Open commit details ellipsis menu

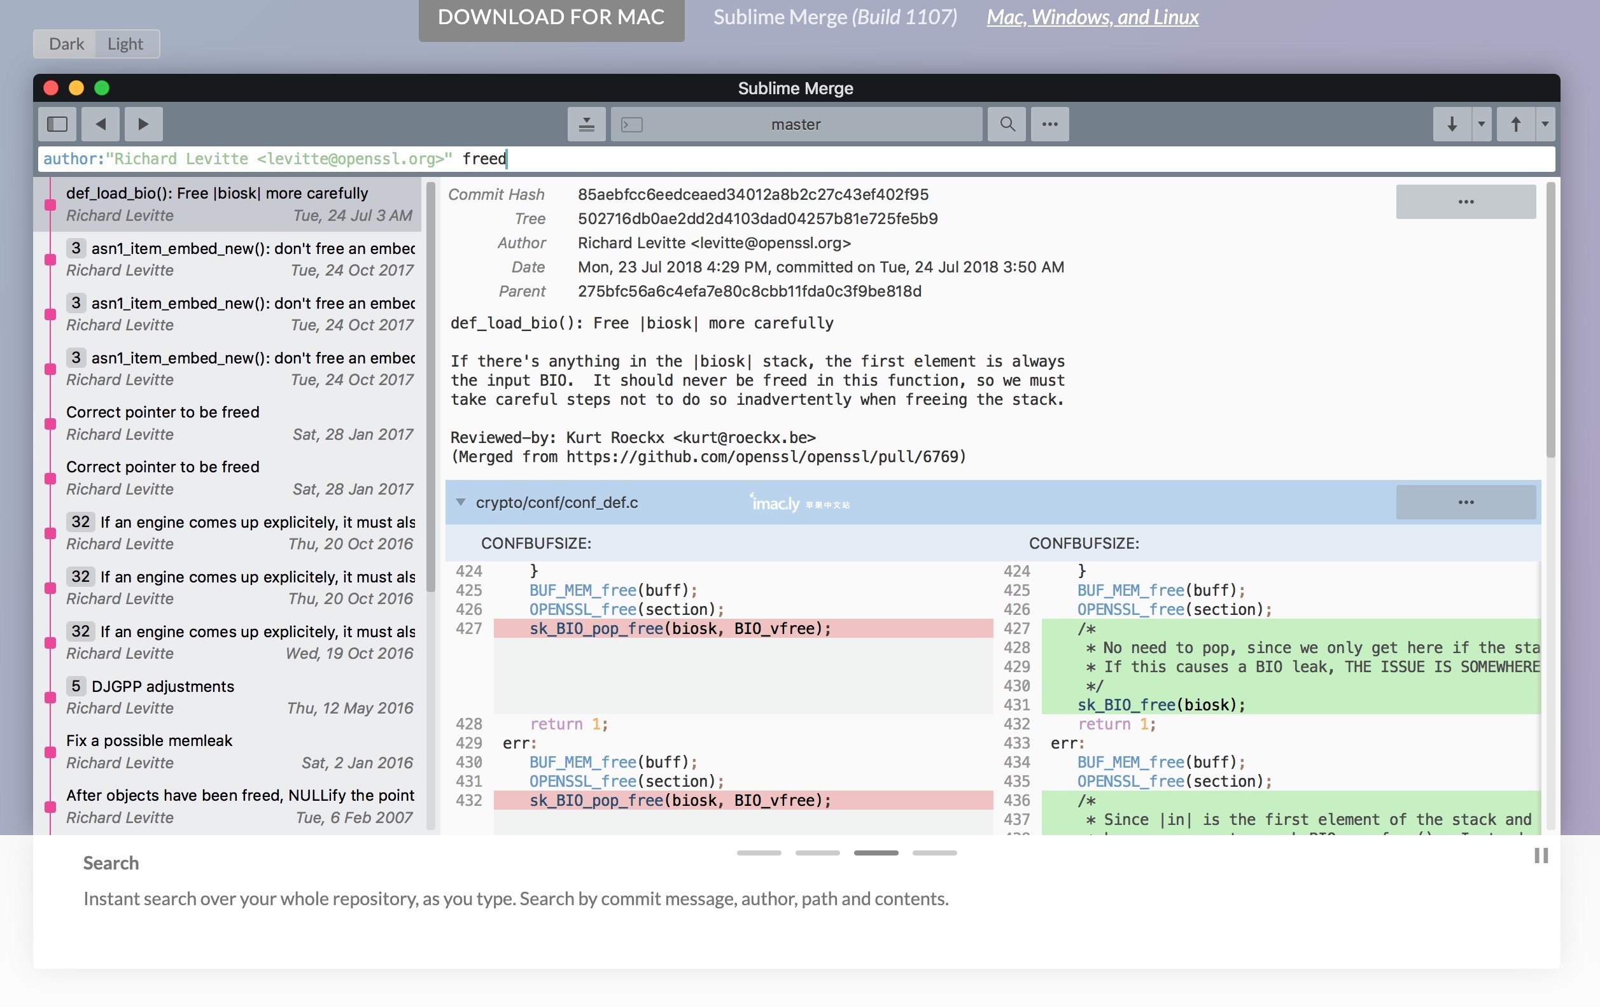pyautogui.click(x=1466, y=201)
